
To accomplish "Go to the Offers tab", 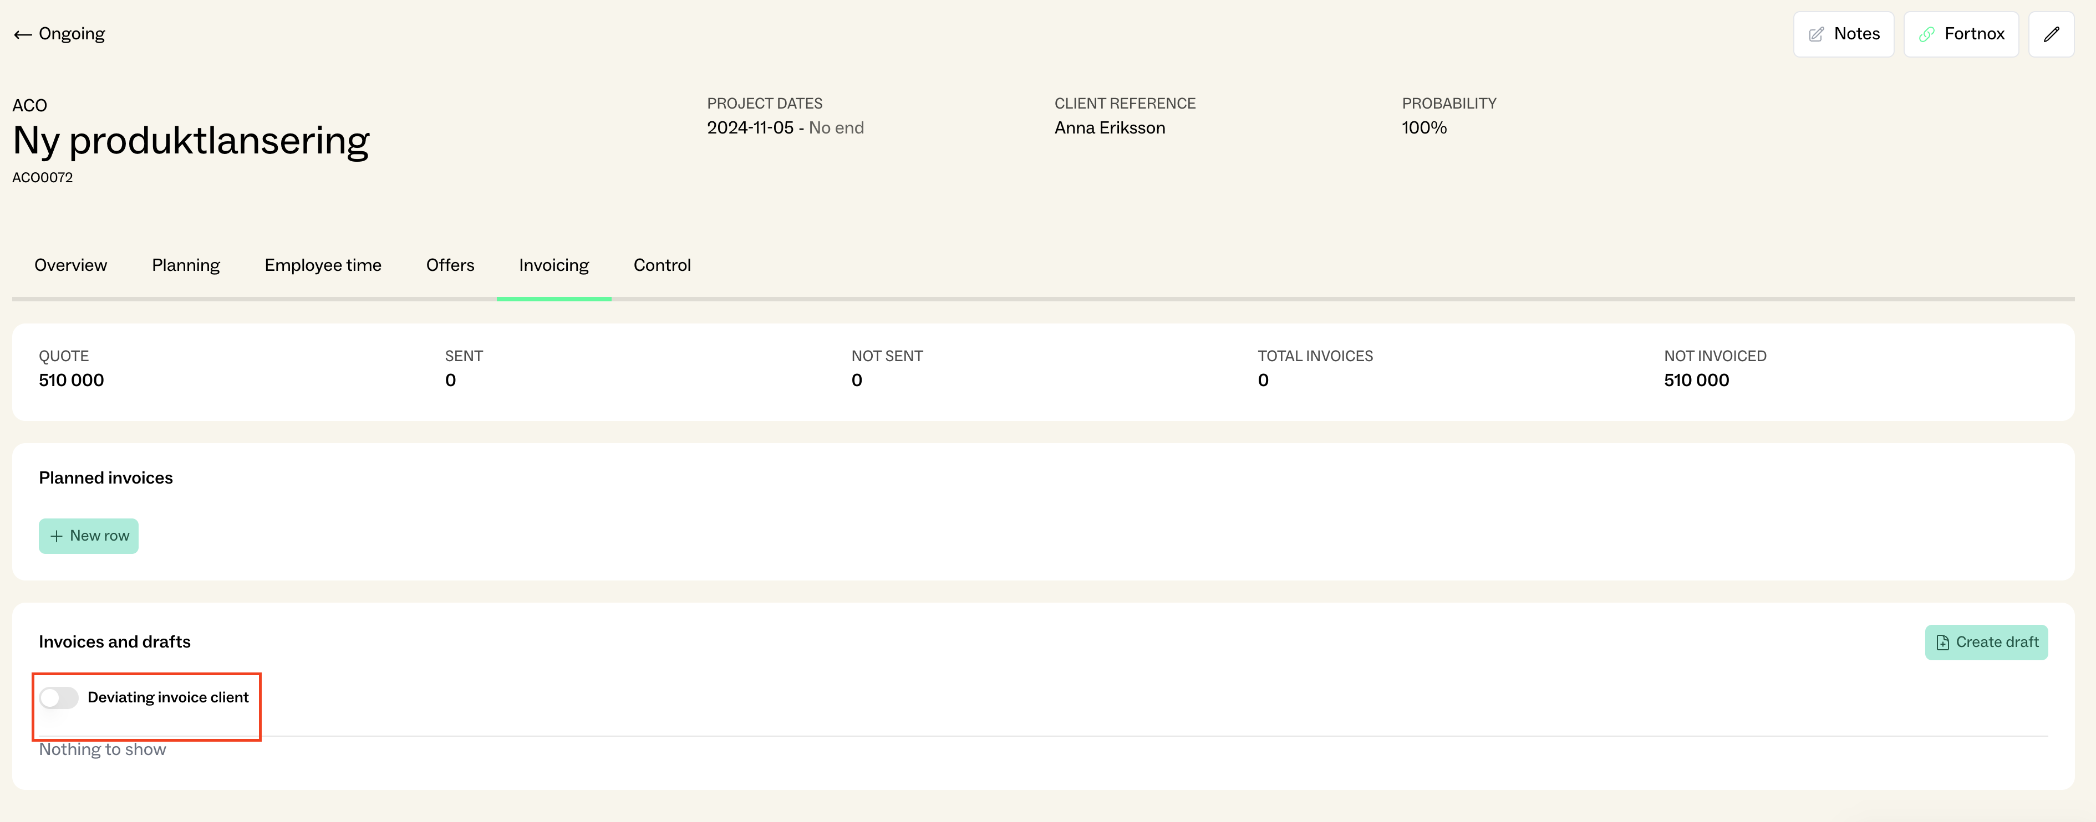I will (x=450, y=265).
